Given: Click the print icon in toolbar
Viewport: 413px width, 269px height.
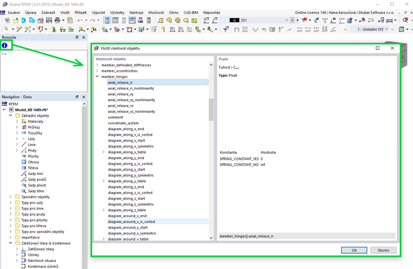Looking at the screenshot, I should coord(57,20).
